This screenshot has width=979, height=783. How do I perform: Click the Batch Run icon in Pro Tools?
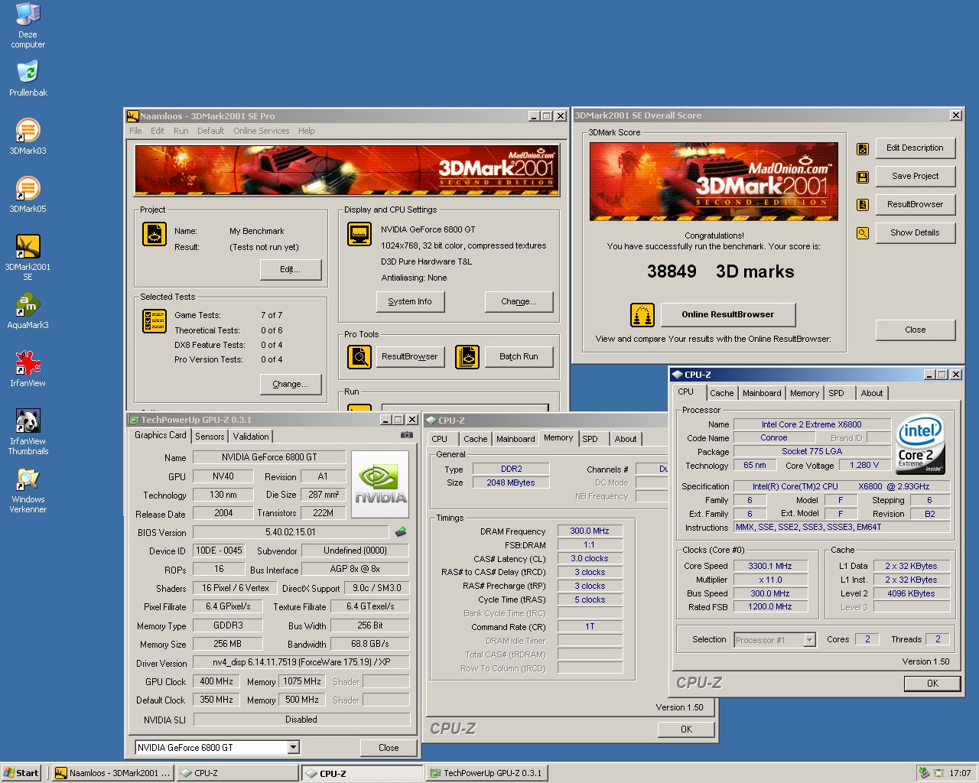[x=467, y=356]
